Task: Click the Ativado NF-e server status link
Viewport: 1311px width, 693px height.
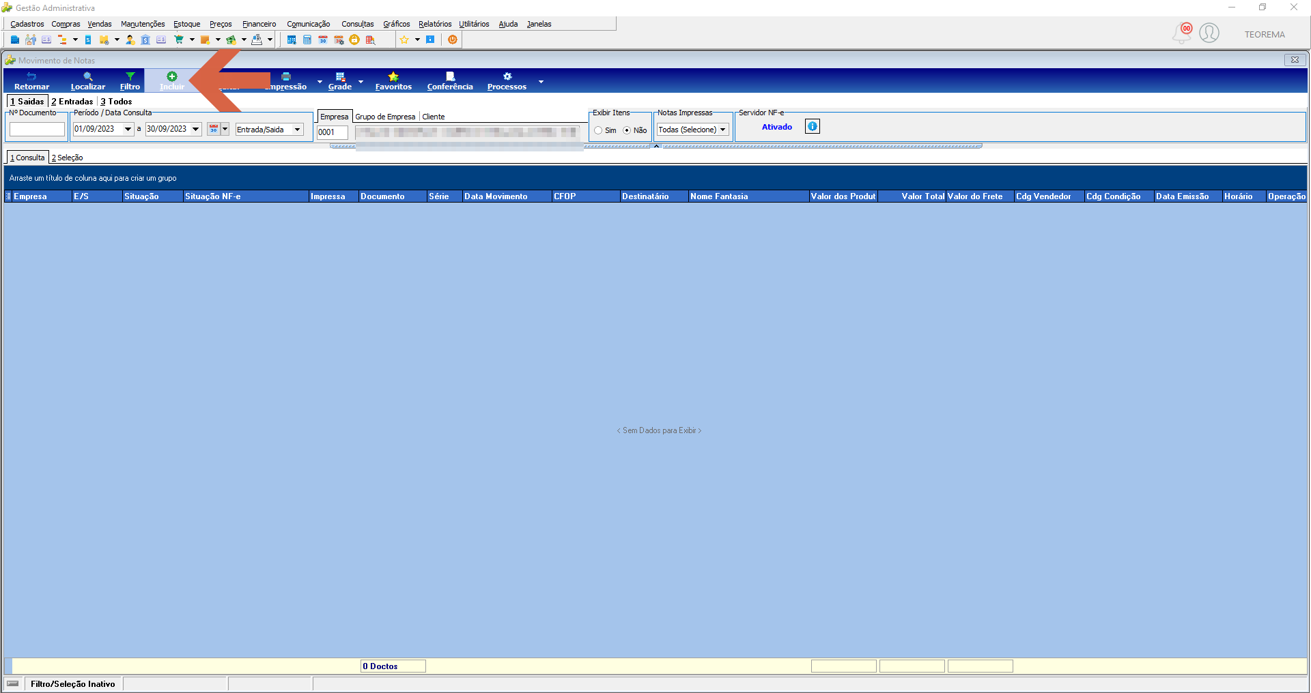Action: click(x=777, y=127)
